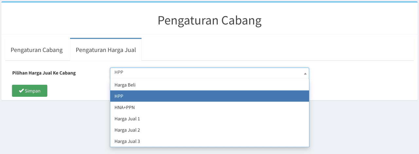
Task: Collapse the select box showing HPP
Action: (209, 73)
